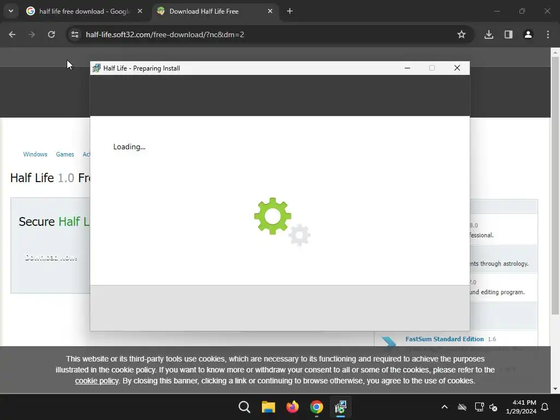Launch Firefox from taskbar
Viewport: 560px width, 420px height.
pyautogui.click(x=293, y=407)
